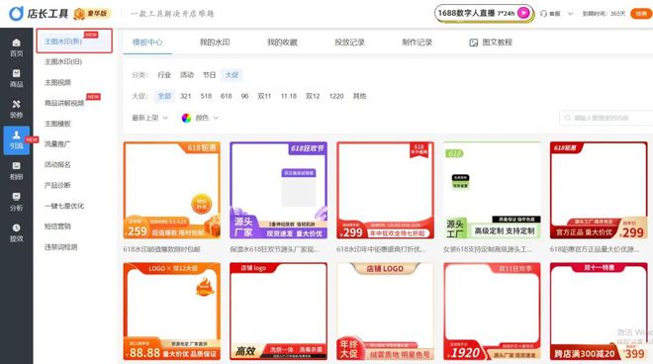Open 主图模板 in the submenu
This screenshot has height=364, width=653.
click(58, 124)
